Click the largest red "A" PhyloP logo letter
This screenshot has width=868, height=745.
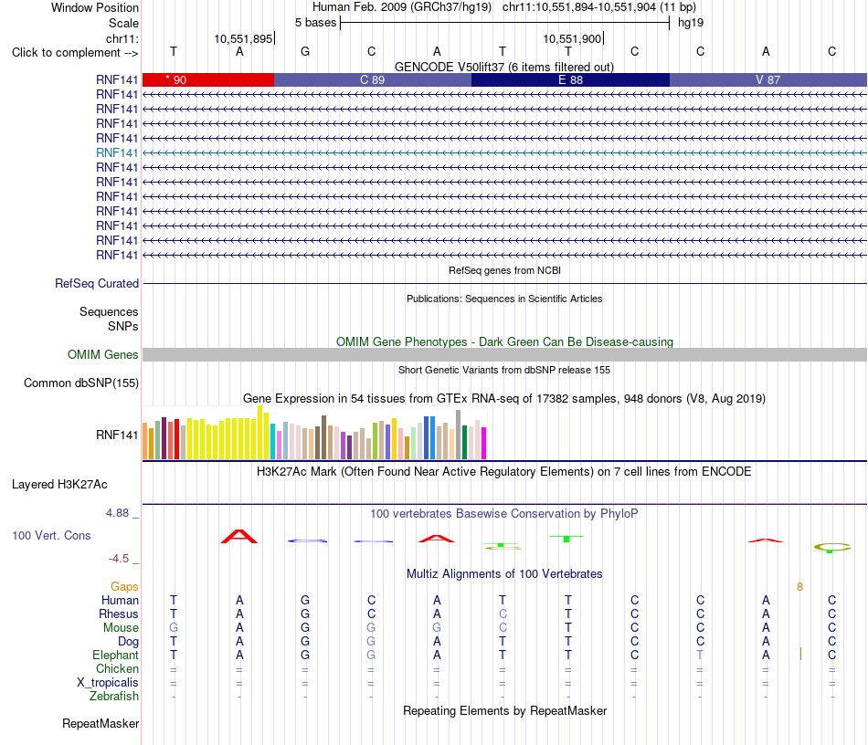click(239, 536)
